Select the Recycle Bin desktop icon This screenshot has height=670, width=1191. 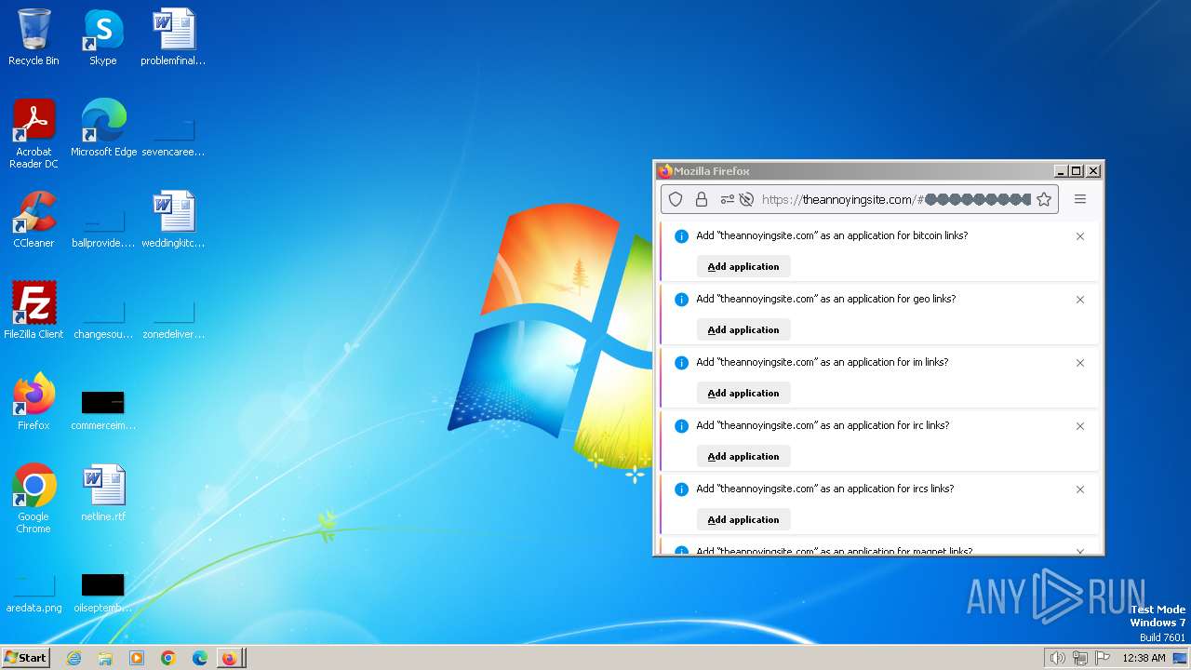[x=33, y=37]
